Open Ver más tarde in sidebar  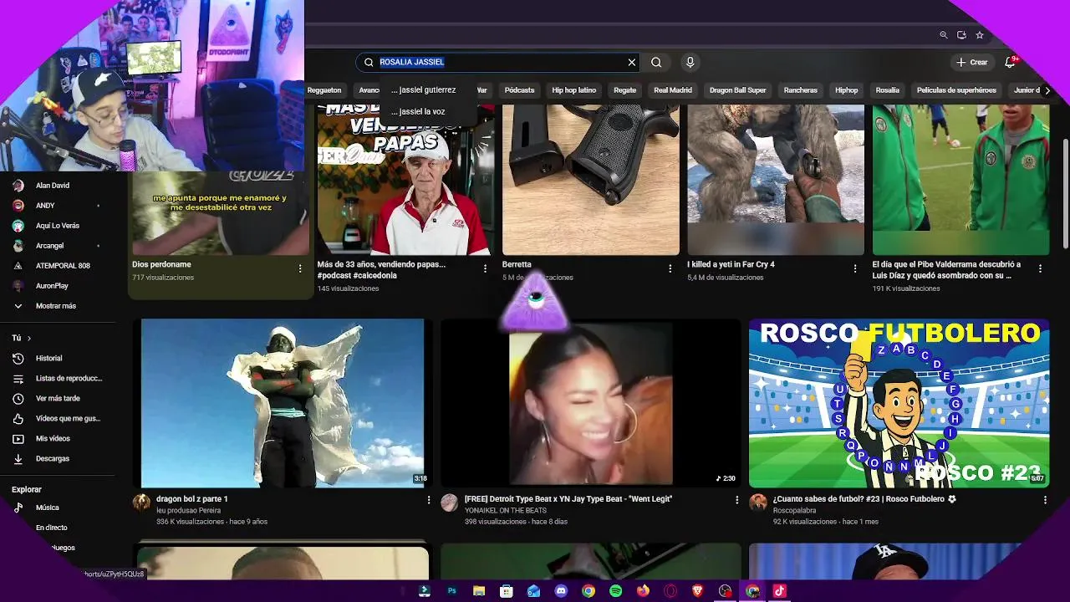pyautogui.click(x=59, y=398)
